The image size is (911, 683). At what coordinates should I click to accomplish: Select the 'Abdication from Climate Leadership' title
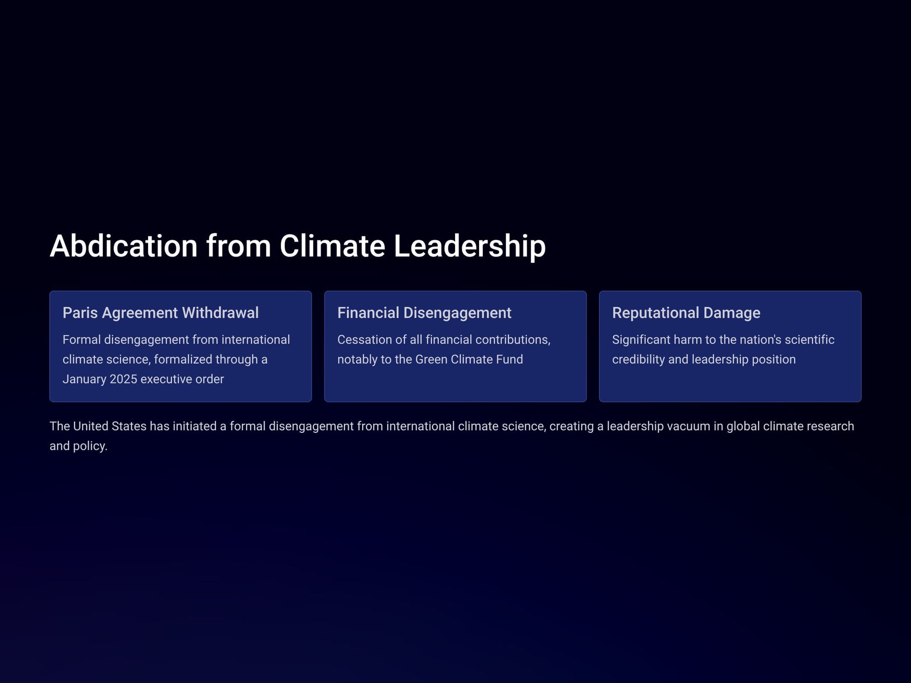(297, 246)
